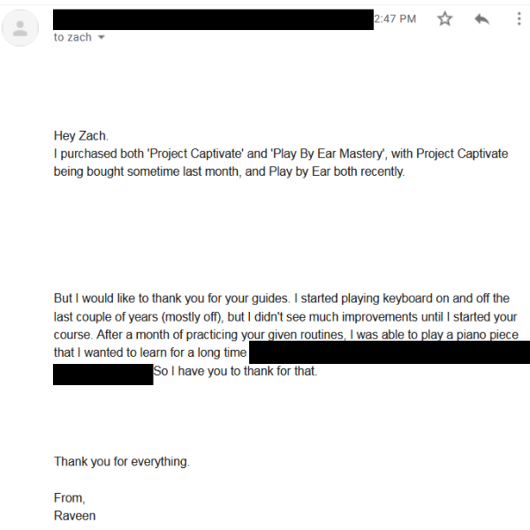Click the "Raveen" signature name

click(74, 516)
